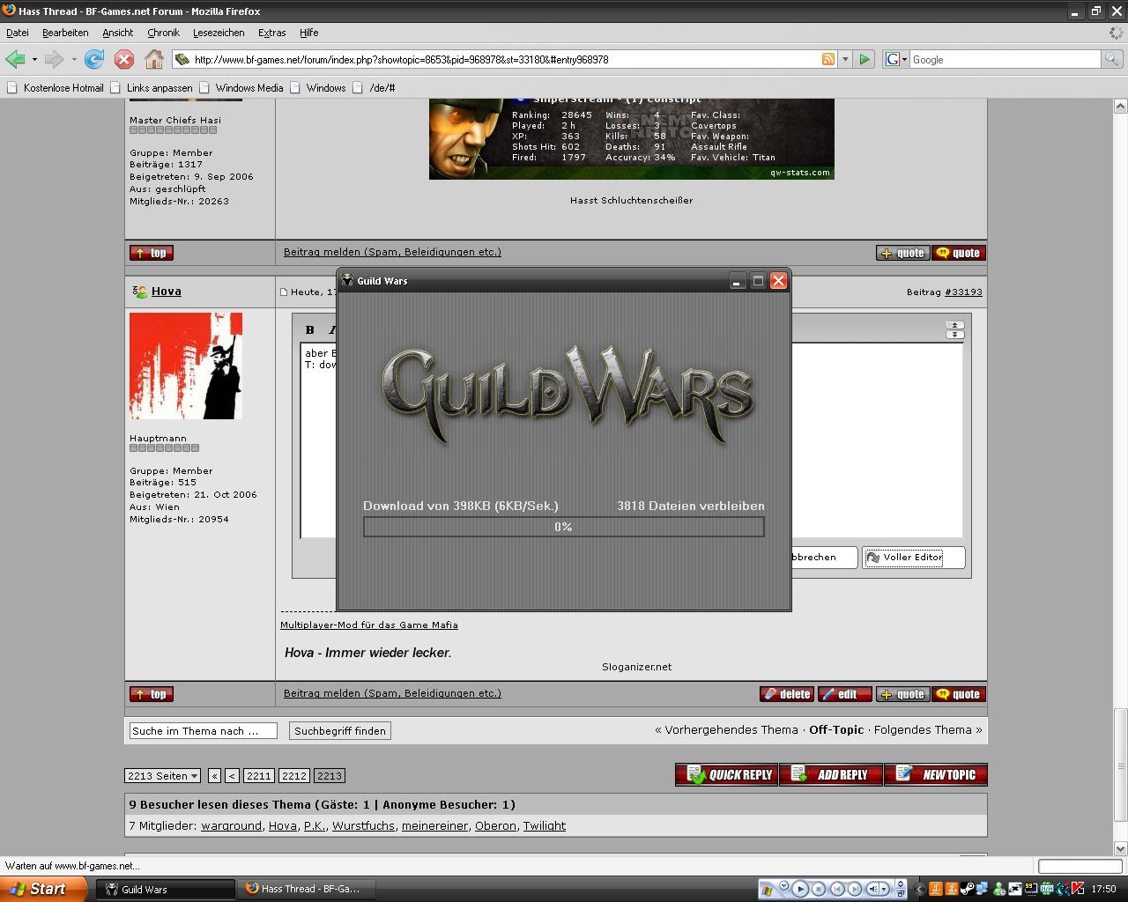Image resolution: width=1128 pixels, height=902 pixels.
Task: Click Next track in the Media Player toolbar
Action: pos(855,889)
